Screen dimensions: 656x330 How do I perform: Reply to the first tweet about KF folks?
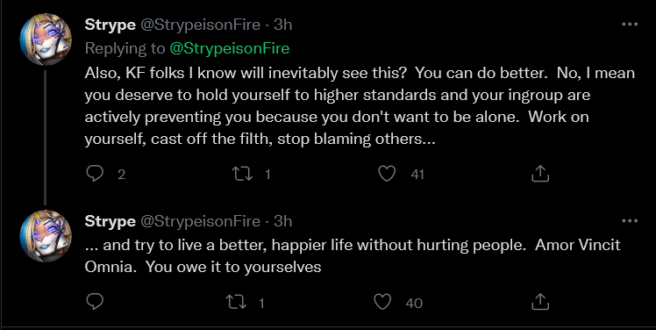pos(95,174)
